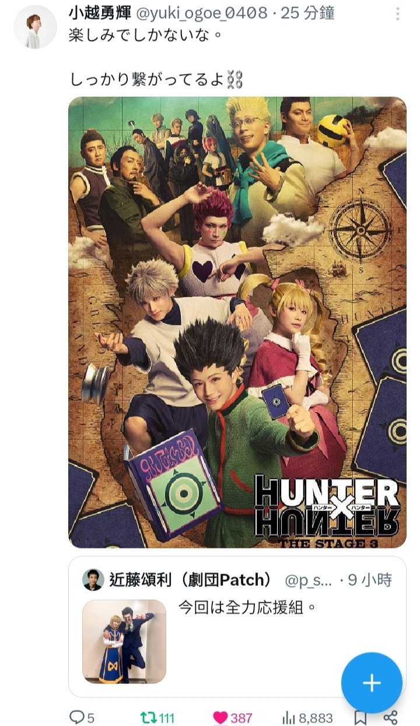Click quoted name 近藤頌利（劇団Patch）
Screen dimensions: 420x726
(191, 580)
